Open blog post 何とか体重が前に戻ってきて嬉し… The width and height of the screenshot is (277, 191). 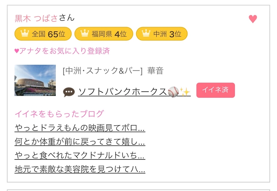coord(80,142)
